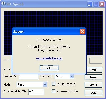Image resolution: width=106 pixels, height=99 pixels.
Task: Open the Mode Read dropdown
Action: [x=45, y=84]
